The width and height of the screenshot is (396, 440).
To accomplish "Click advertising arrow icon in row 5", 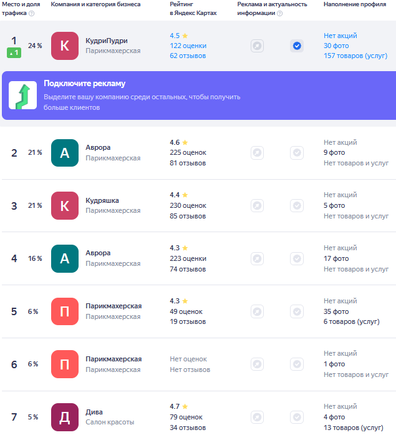I will (x=257, y=311).
